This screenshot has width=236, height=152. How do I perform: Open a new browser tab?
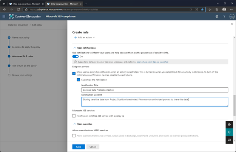[x=86, y=4]
